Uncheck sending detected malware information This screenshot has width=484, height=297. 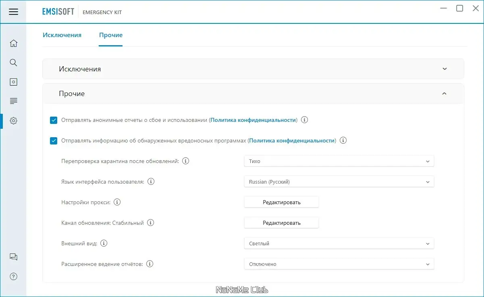[x=54, y=141]
